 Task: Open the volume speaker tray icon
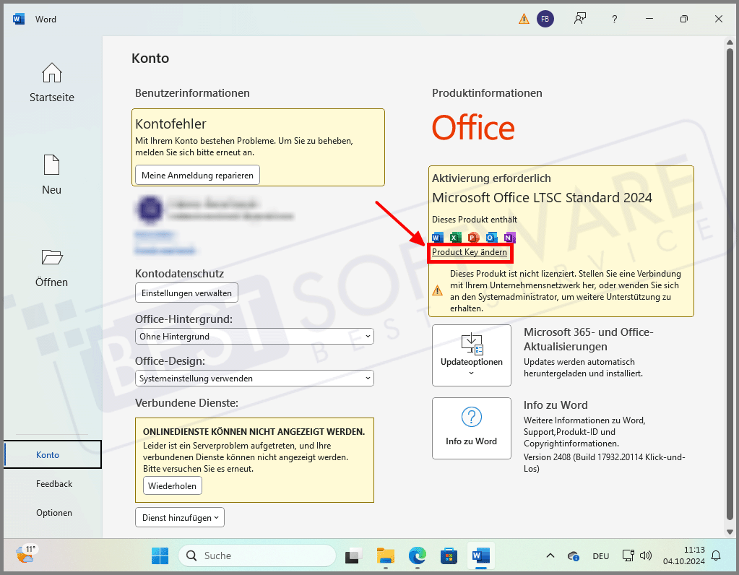(x=646, y=555)
